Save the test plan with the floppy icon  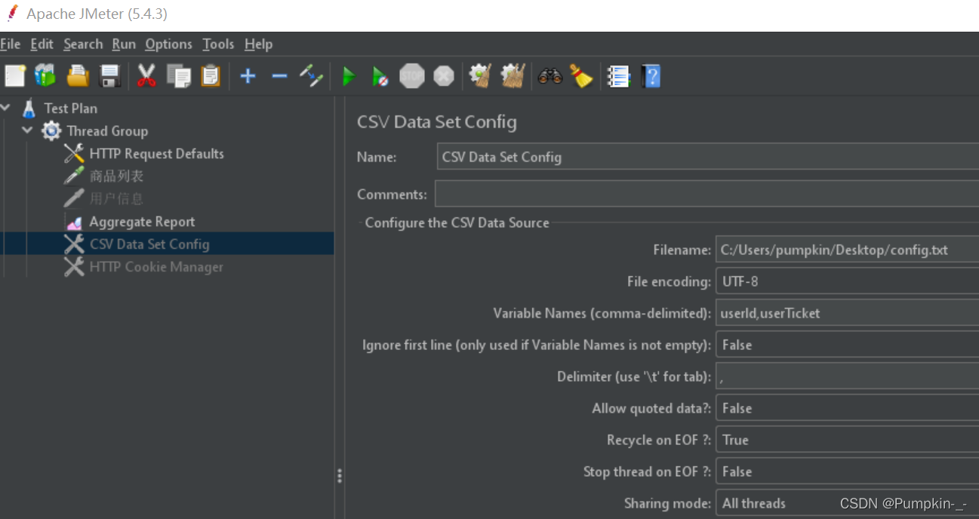(x=110, y=75)
